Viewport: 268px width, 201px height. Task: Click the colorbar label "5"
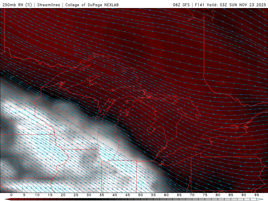24,195
